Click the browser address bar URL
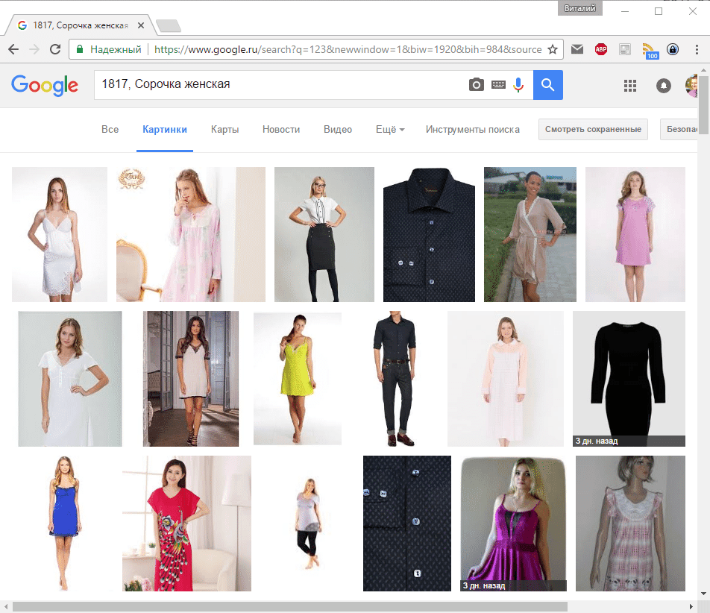This screenshot has height=613, width=710. point(348,49)
